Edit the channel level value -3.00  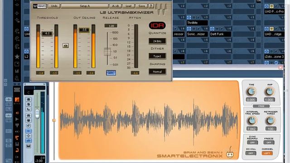tap(39, 161)
